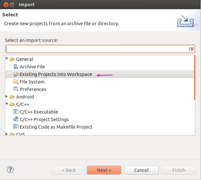The width and height of the screenshot is (201, 180).
Task: Click Existing Code as Makefile Project icon
Action: [15, 127]
